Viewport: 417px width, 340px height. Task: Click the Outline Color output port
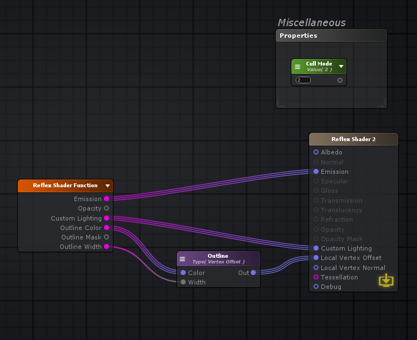click(x=107, y=228)
